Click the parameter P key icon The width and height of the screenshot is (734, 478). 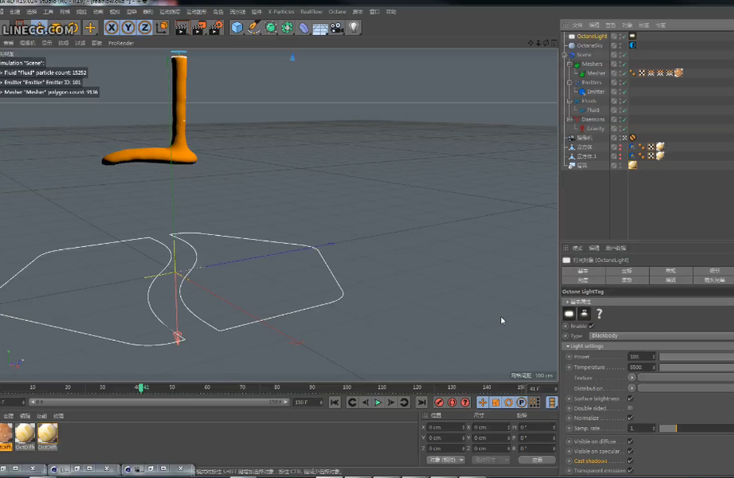(x=521, y=402)
